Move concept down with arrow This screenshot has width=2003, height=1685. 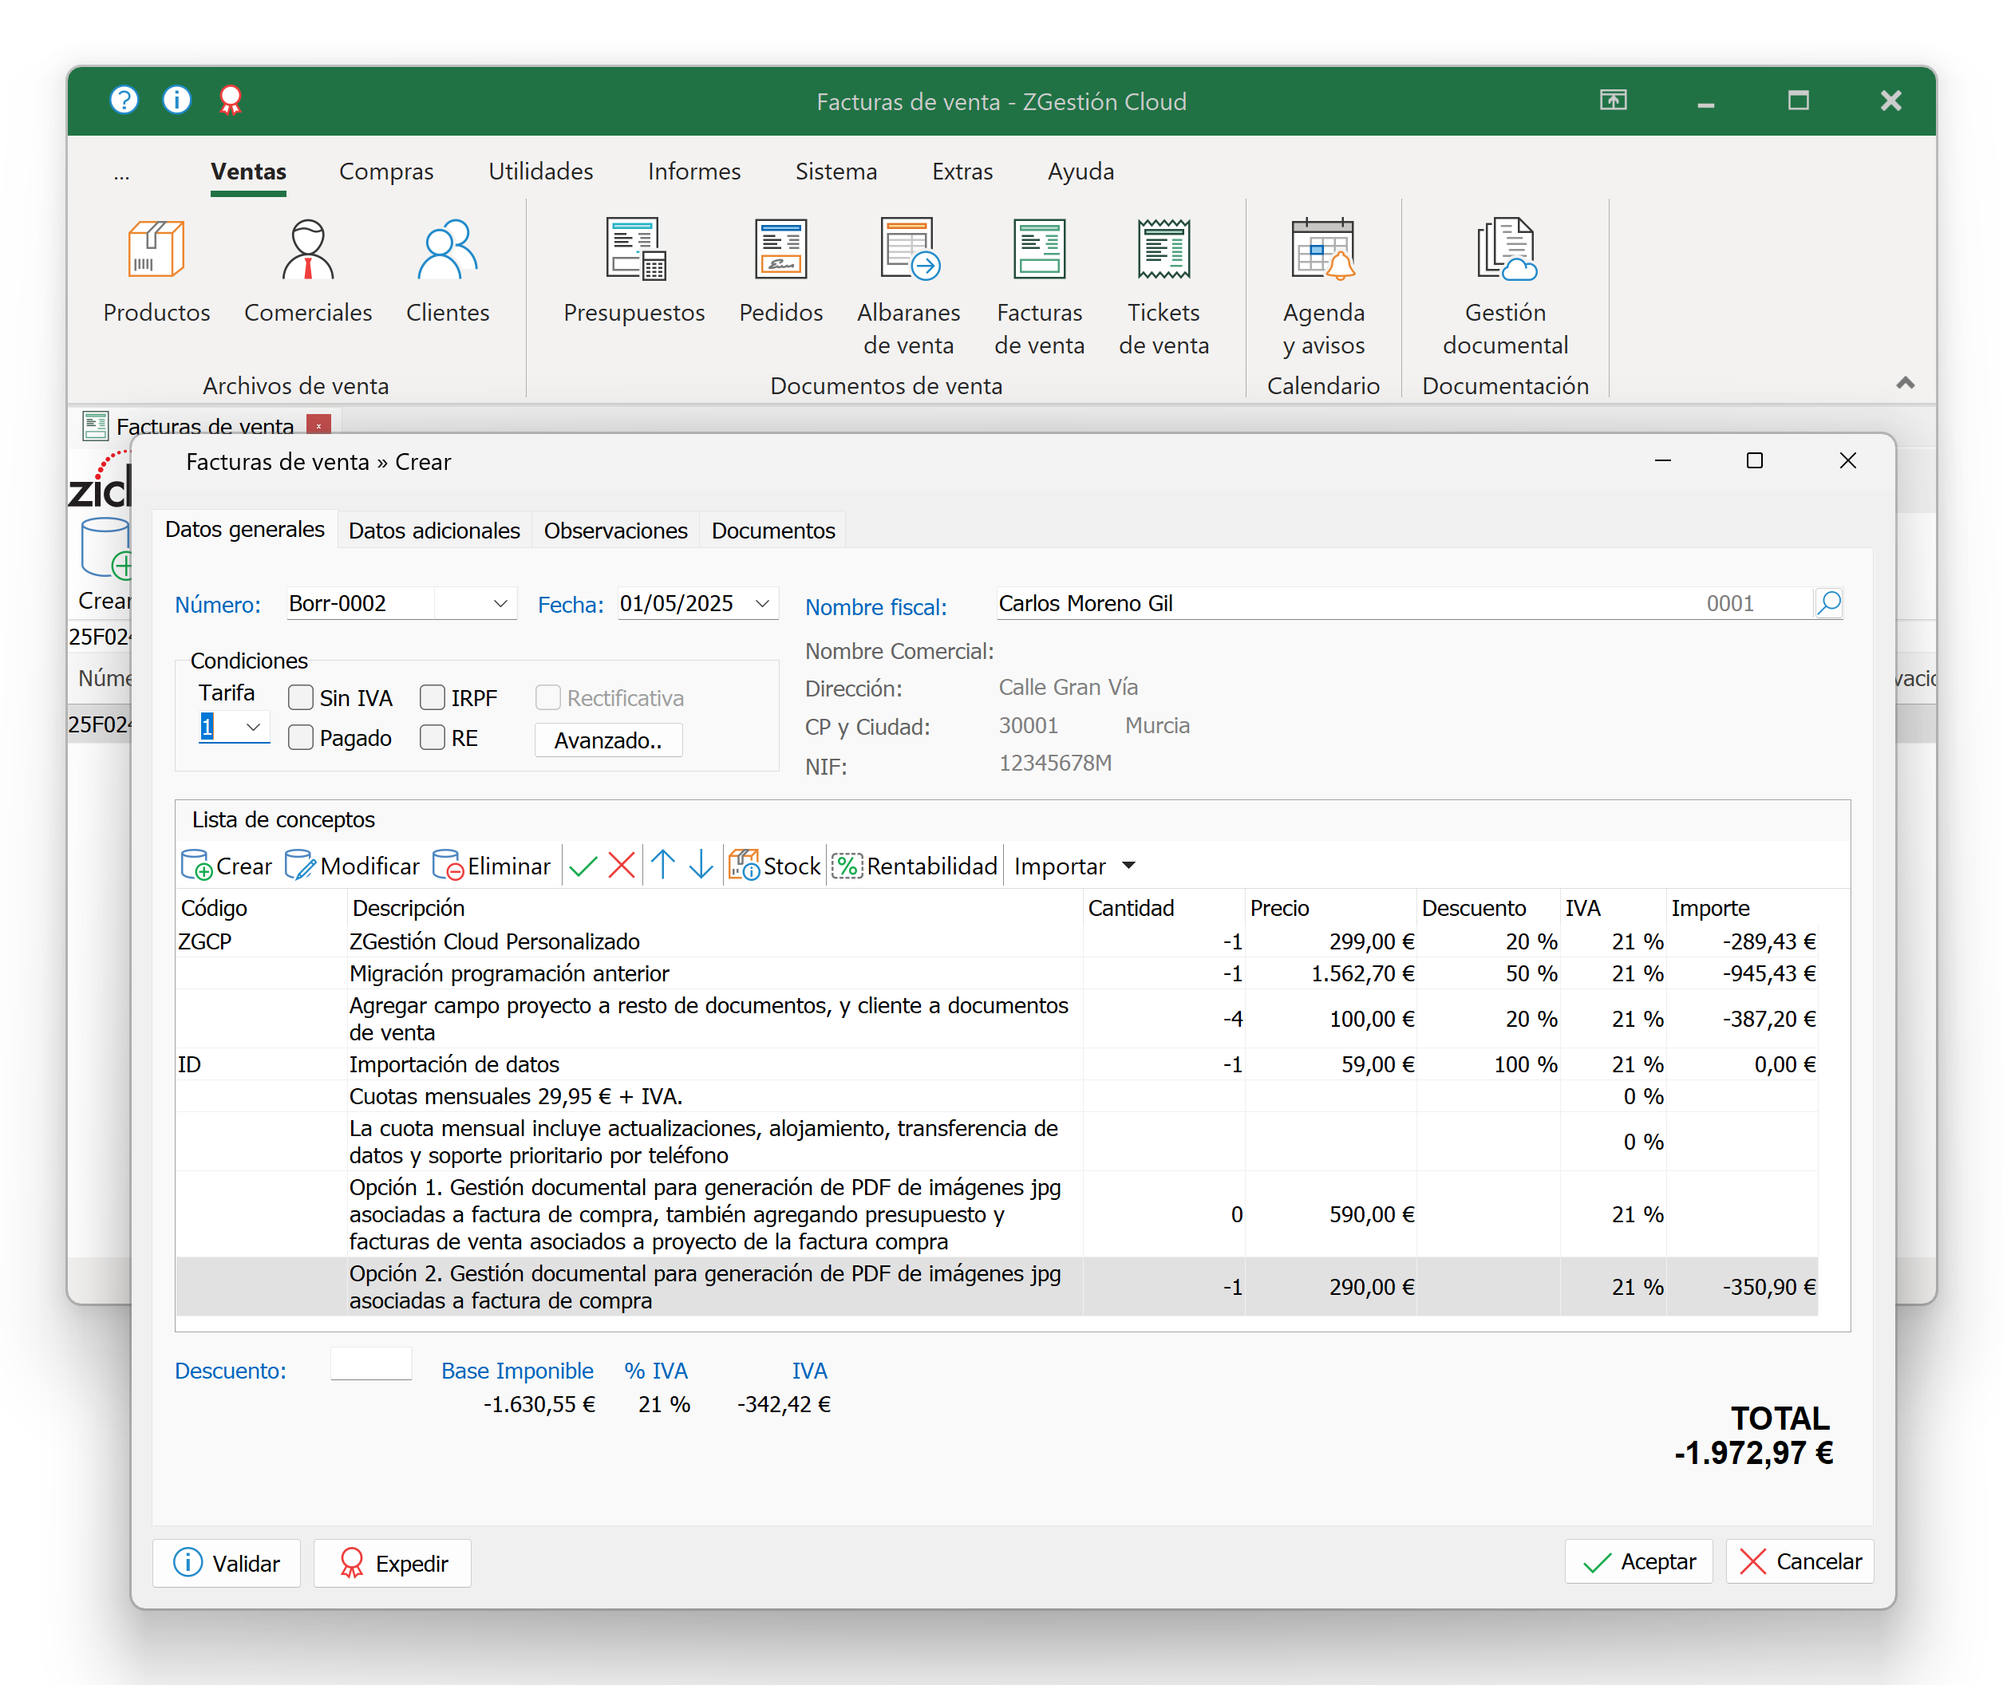pyautogui.click(x=701, y=866)
